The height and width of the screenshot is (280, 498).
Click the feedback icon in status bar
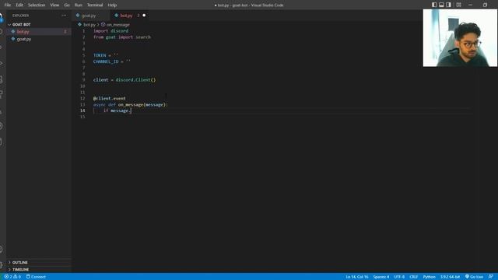491,277
